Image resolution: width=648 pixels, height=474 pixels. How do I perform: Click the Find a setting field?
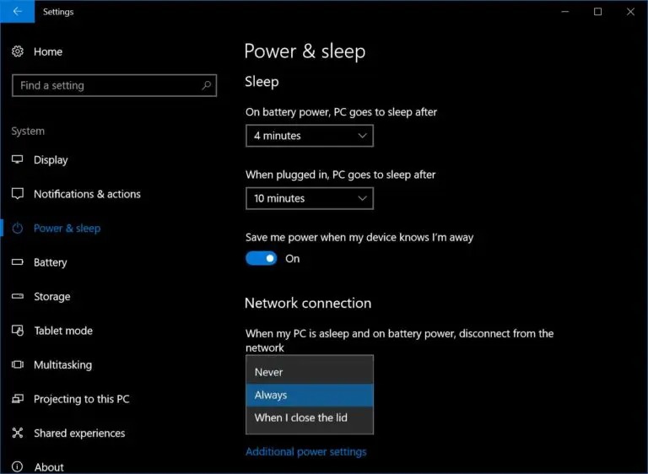tap(115, 85)
